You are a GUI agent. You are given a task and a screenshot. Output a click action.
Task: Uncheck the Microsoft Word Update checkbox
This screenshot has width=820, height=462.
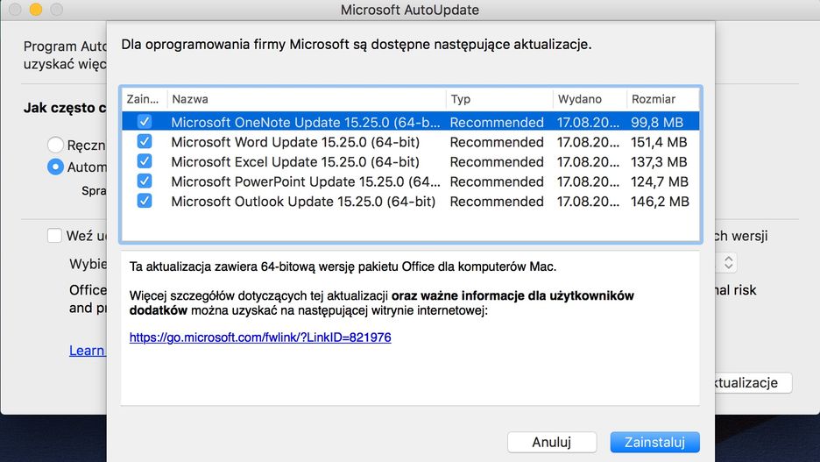tap(145, 142)
